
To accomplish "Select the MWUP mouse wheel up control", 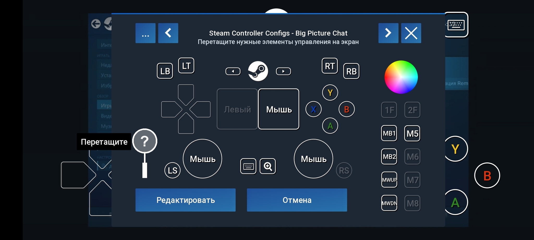I will click(389, 180).
